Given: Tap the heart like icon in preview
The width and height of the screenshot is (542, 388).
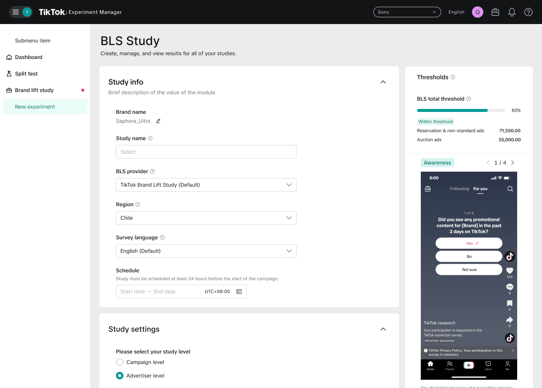Looking at the screenshot, I should click(510, 270).
